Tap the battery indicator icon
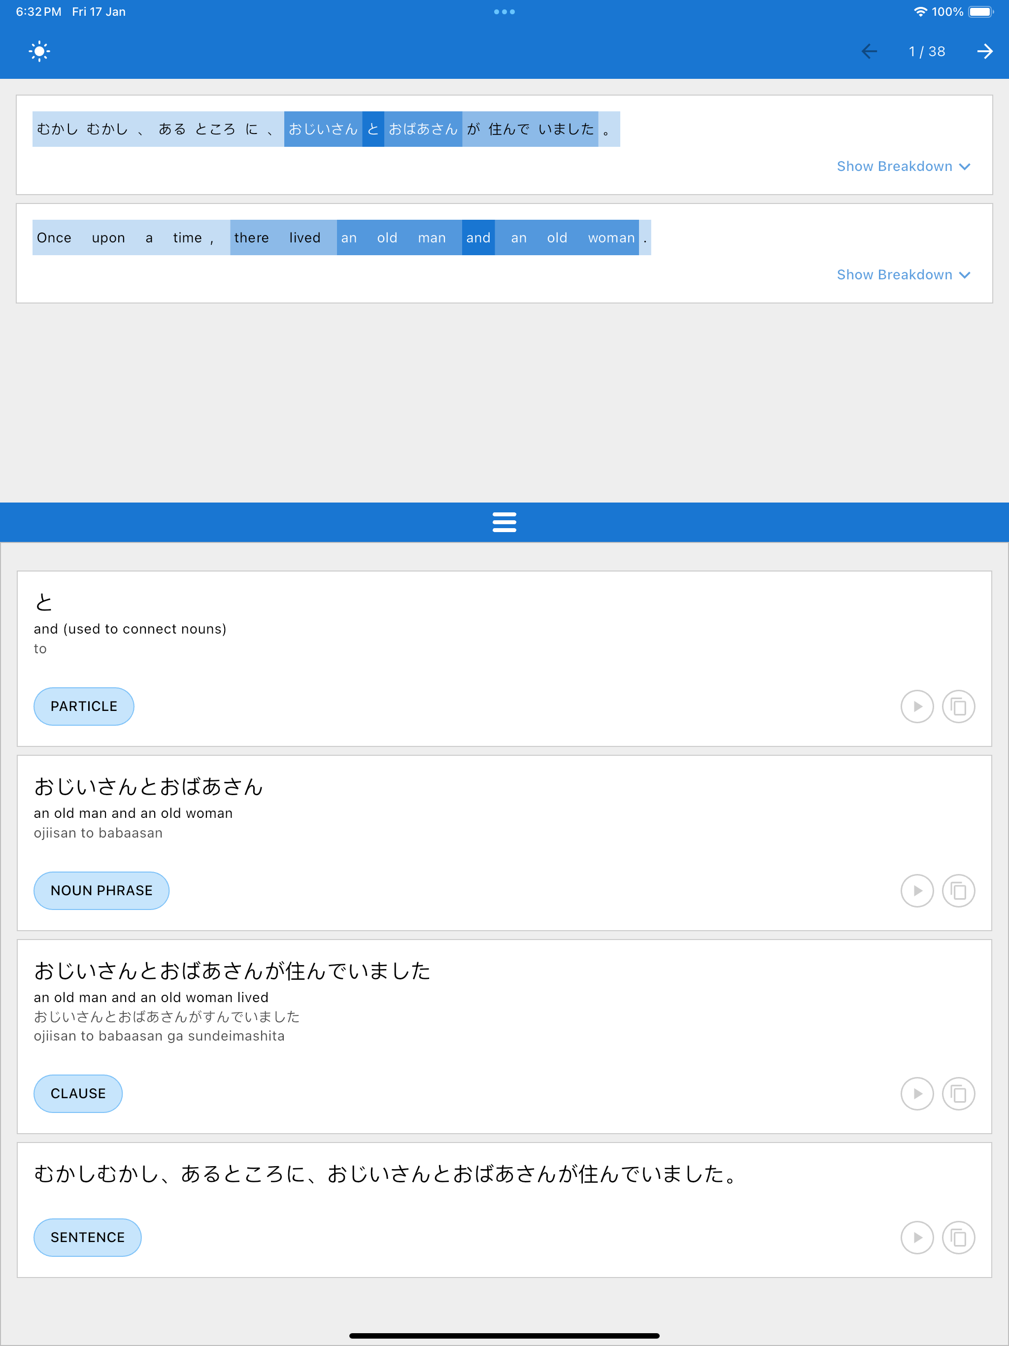 [980, 11]
